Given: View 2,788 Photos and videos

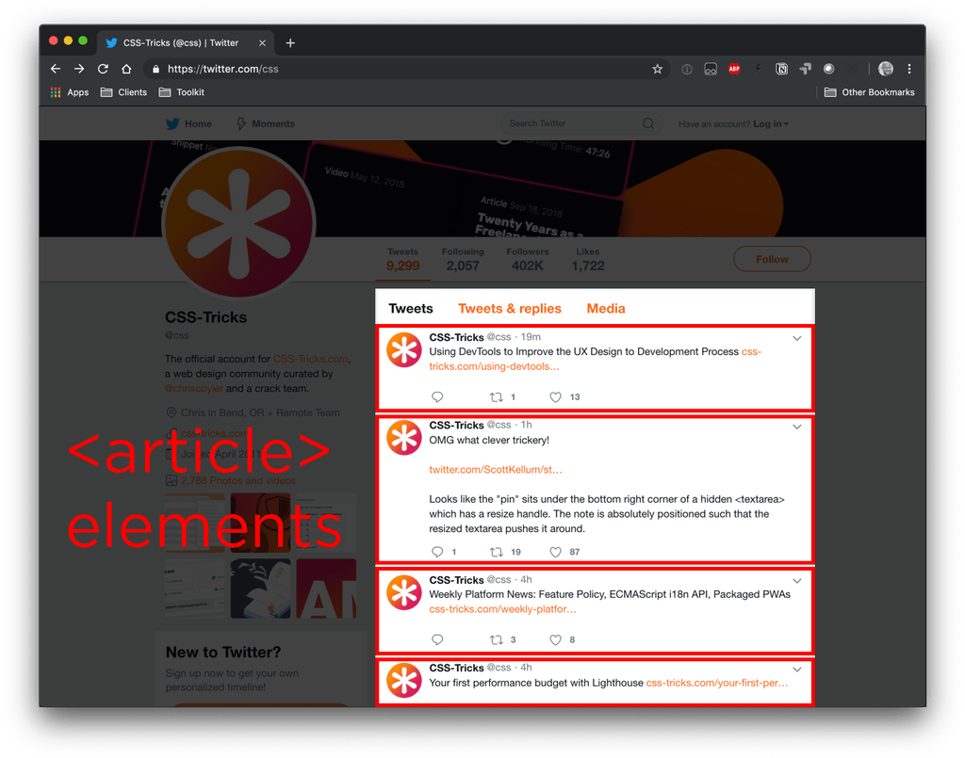Looking at the screenshot, I should [237, 482].
